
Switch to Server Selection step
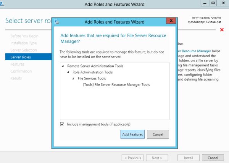(24, 50)
